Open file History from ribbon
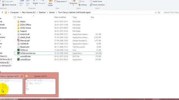The image size is (179, 100). pyautogui.click(x=83, y=5)
